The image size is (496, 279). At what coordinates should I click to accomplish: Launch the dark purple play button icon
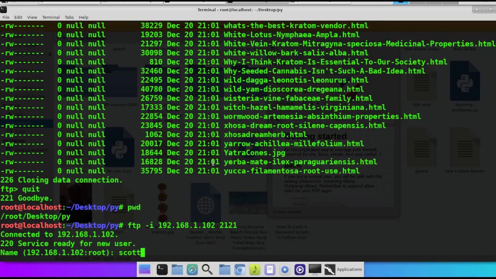[x=300, y=269]
